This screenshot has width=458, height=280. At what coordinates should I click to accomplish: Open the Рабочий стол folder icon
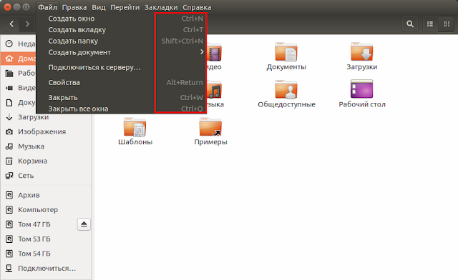point(361,89)
